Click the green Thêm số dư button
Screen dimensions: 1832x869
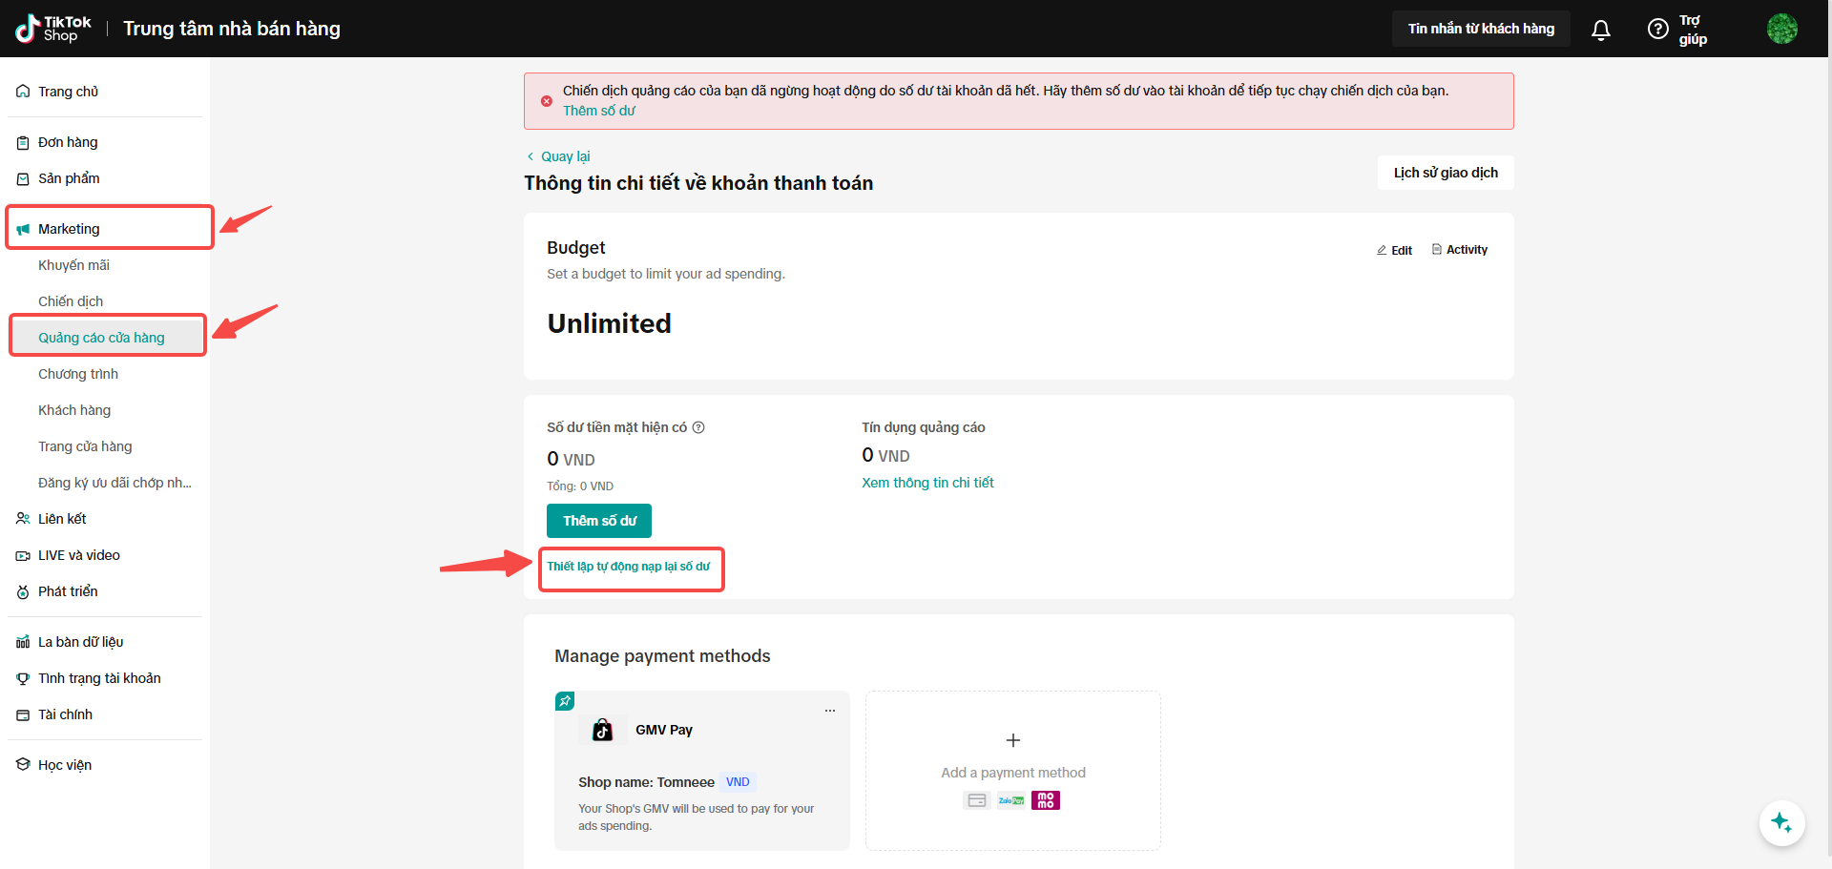599,521
